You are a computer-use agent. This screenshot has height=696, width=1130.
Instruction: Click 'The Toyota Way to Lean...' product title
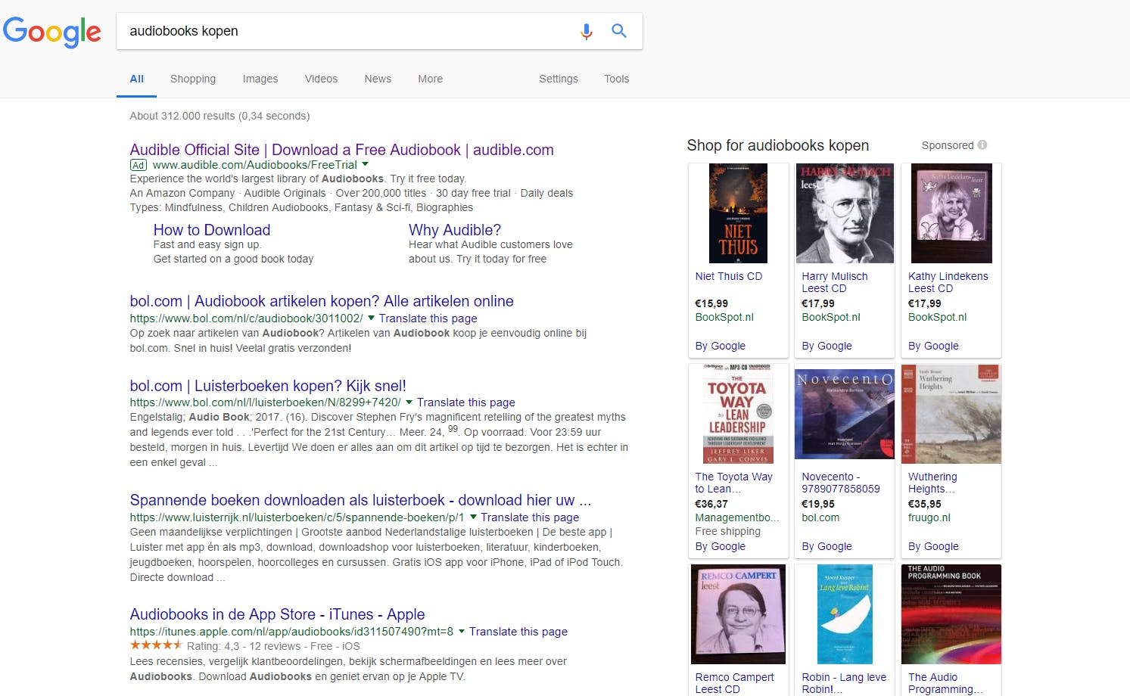coord(734,483)
